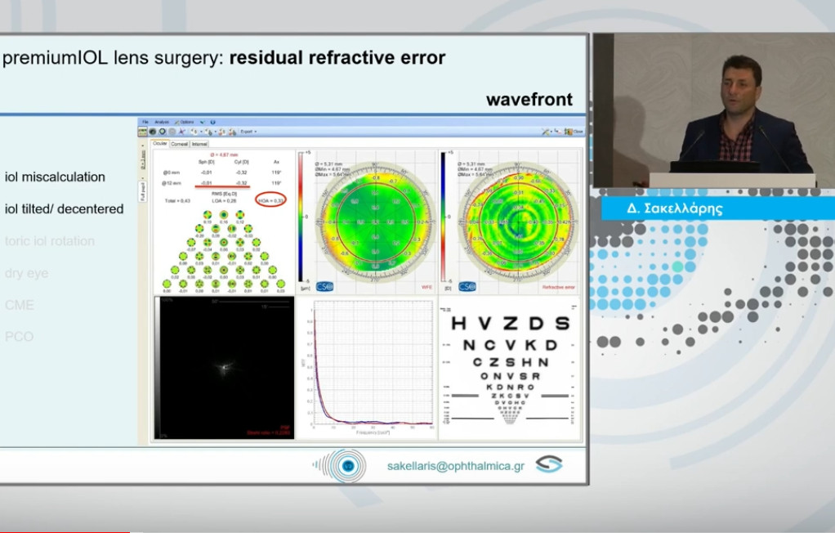The height and width of the screenshot is (533, 835).
Task: Expand the chevron beside the Options menu
Action: click(202, 123)
